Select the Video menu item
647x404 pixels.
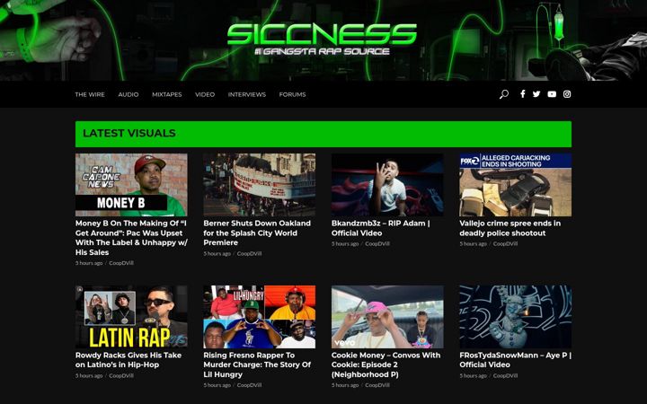tap(205, 94)
